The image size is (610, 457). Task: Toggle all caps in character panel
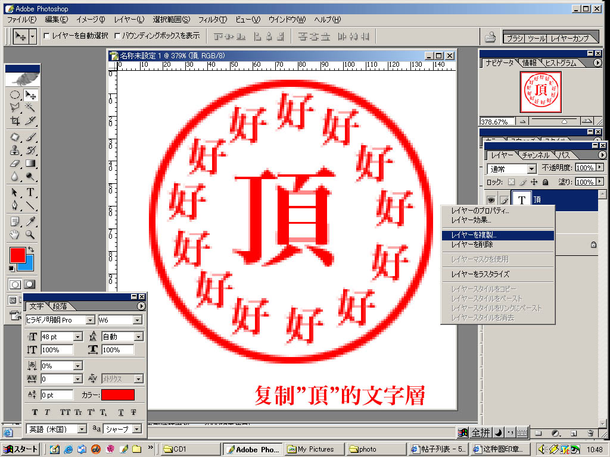point(65,412)
